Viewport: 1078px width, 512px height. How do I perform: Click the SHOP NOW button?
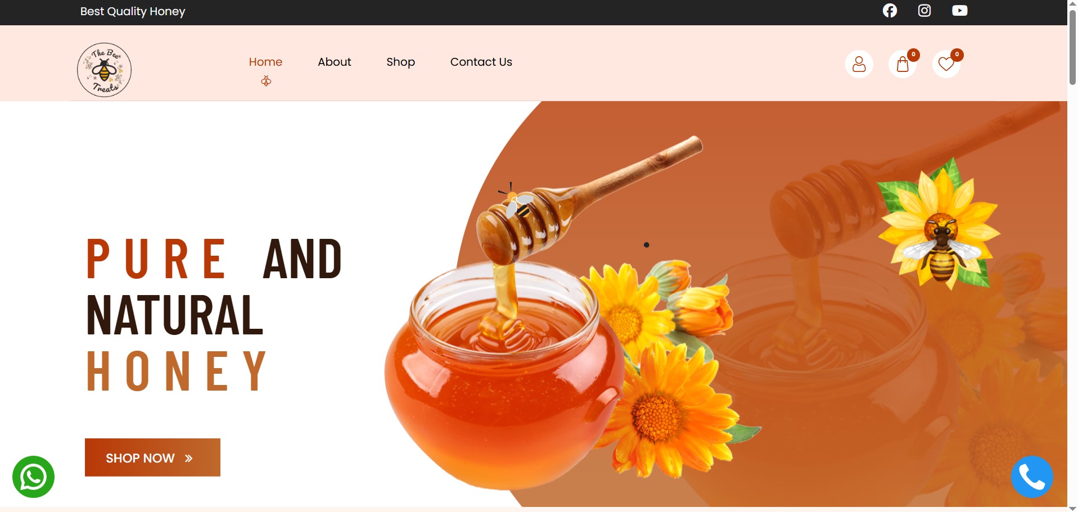point(152,457)
